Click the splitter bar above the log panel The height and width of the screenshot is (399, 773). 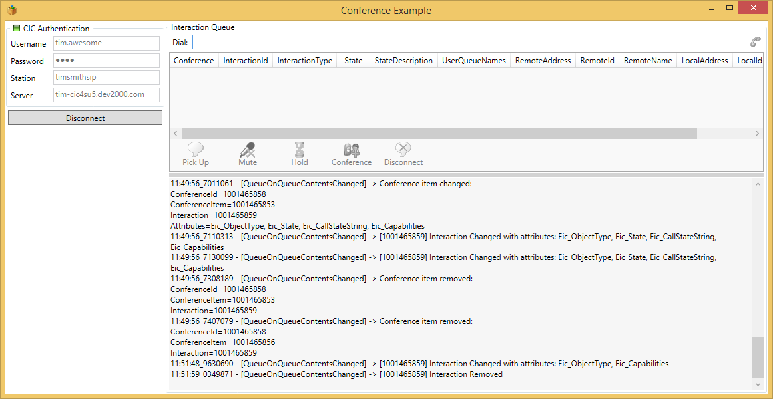pyautogui.click(x=466, y=175)
